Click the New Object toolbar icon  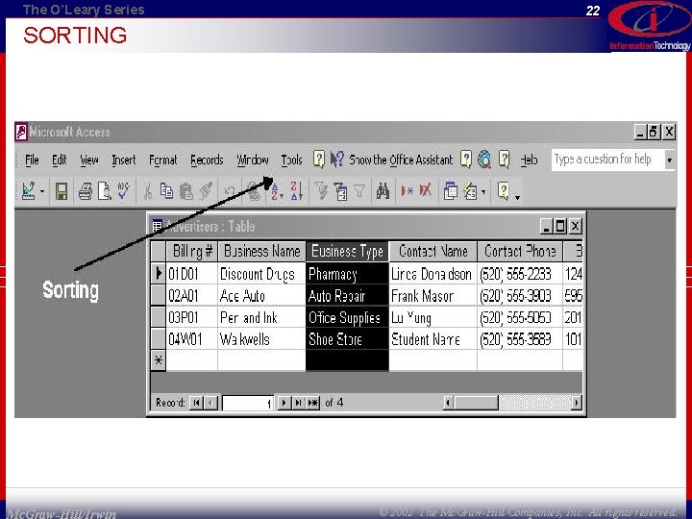pyautogui.click(x=470, y=191)
